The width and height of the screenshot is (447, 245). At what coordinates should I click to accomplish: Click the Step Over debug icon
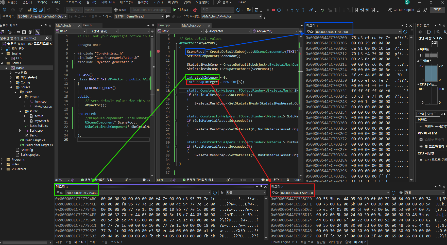click(x=298, y=10)
